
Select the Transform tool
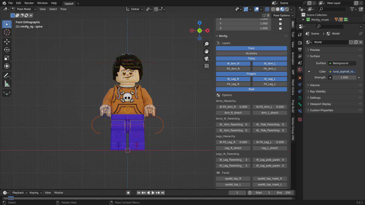[7, 66]
